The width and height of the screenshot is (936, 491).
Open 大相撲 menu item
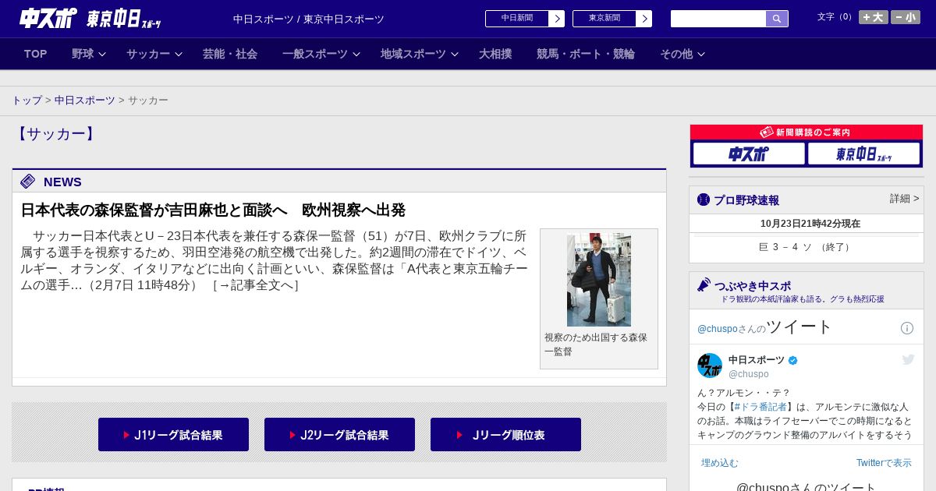tap(495, 54)
